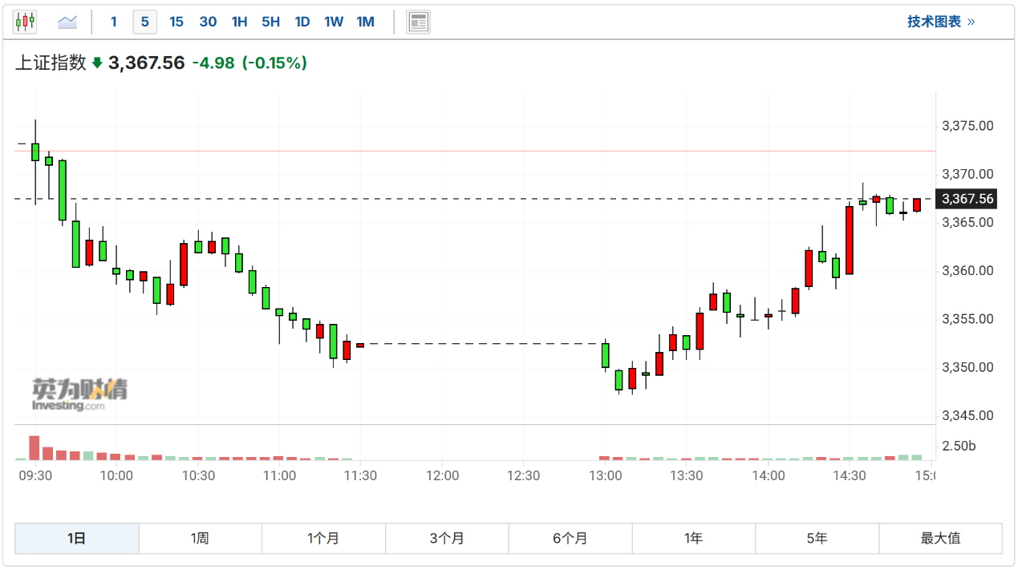Click the 3,350.00 price axis label
This screenshot has height=570, width=1018.
click(967, 367)
